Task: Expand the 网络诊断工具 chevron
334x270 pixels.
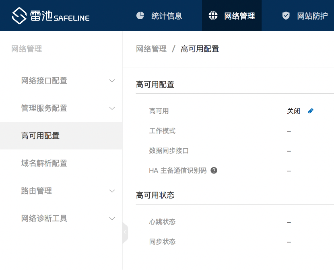Action: pyautogui.click(x=112, y=219)
